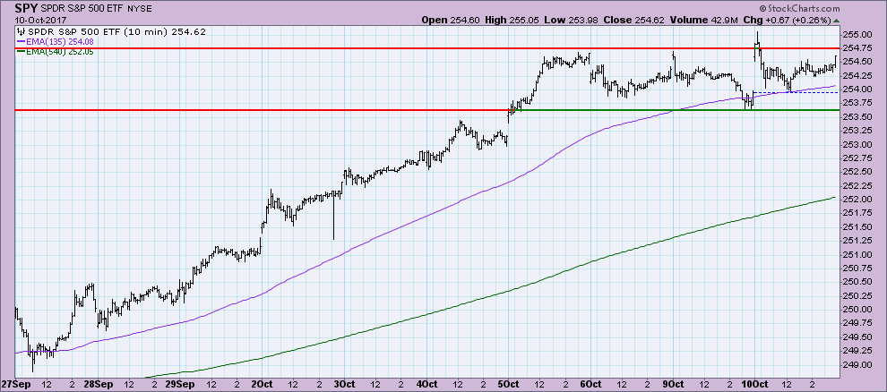Click the 250.50 price axis label
The image size is (887, 392).
(859, 282)
